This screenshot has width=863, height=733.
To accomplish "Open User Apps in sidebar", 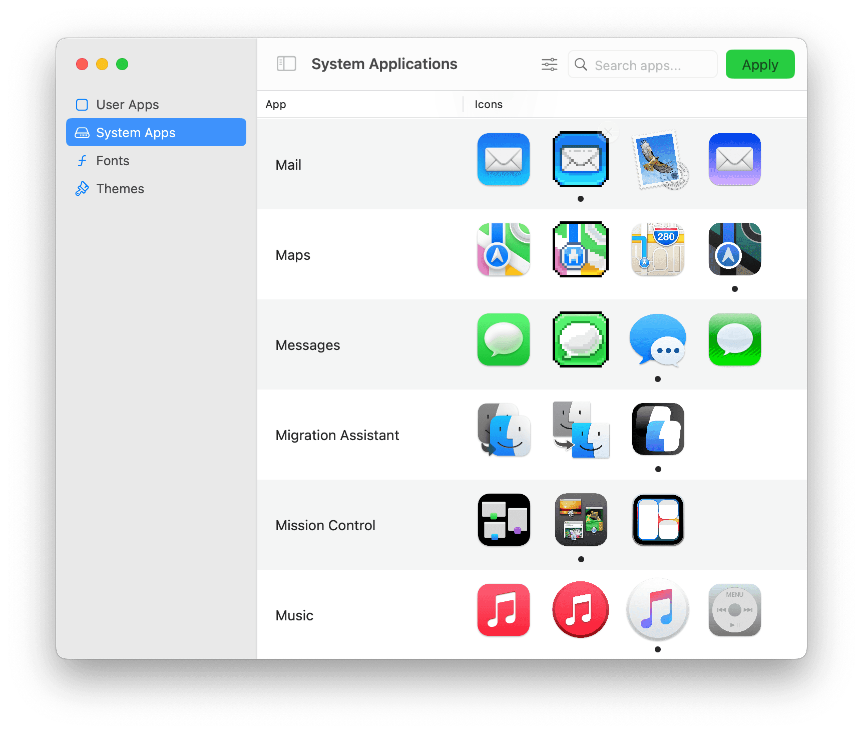I will [x=156, y=104].
